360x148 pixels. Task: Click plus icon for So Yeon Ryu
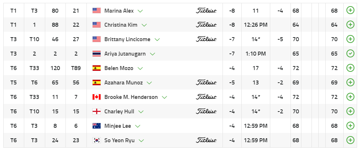pos(350,140)
